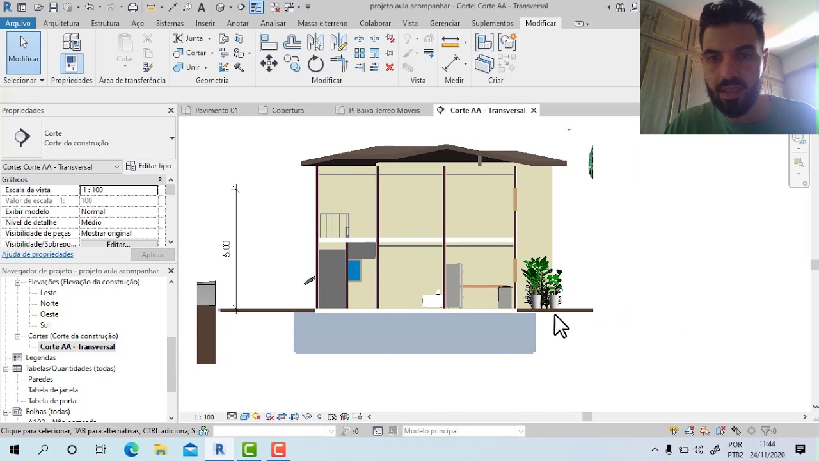This screenshot has height=461, width=819.
Task: Click Text tool in quick access toolbar
Action: [202, 8]
